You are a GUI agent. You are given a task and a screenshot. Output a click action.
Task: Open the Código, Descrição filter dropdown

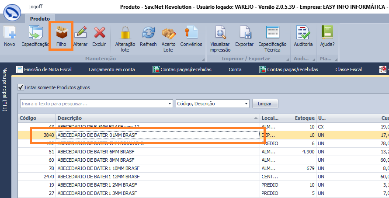(247, 104)
